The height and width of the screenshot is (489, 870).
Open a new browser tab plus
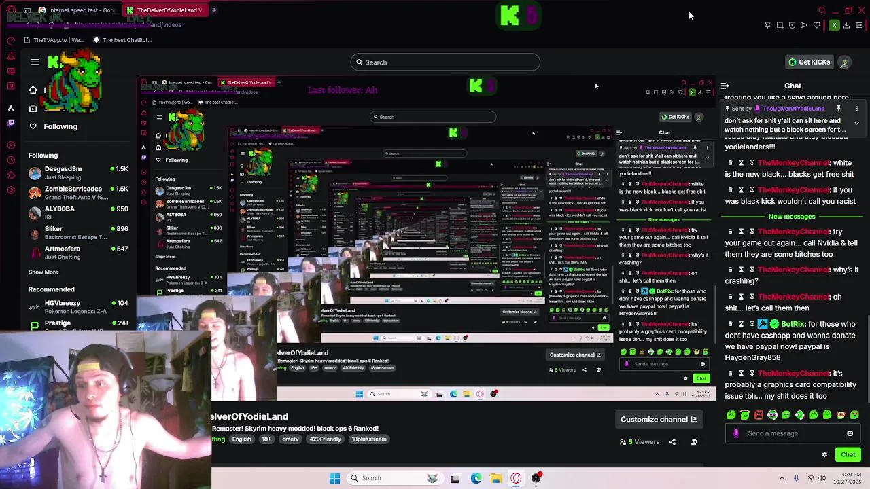click(x=213, y=10)
